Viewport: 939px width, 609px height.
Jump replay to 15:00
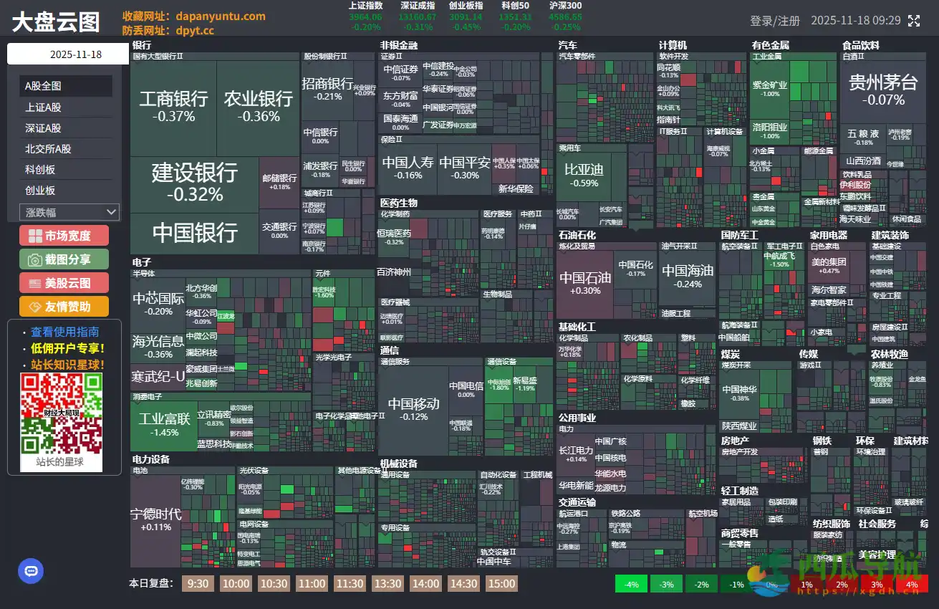tap(501, 583)
